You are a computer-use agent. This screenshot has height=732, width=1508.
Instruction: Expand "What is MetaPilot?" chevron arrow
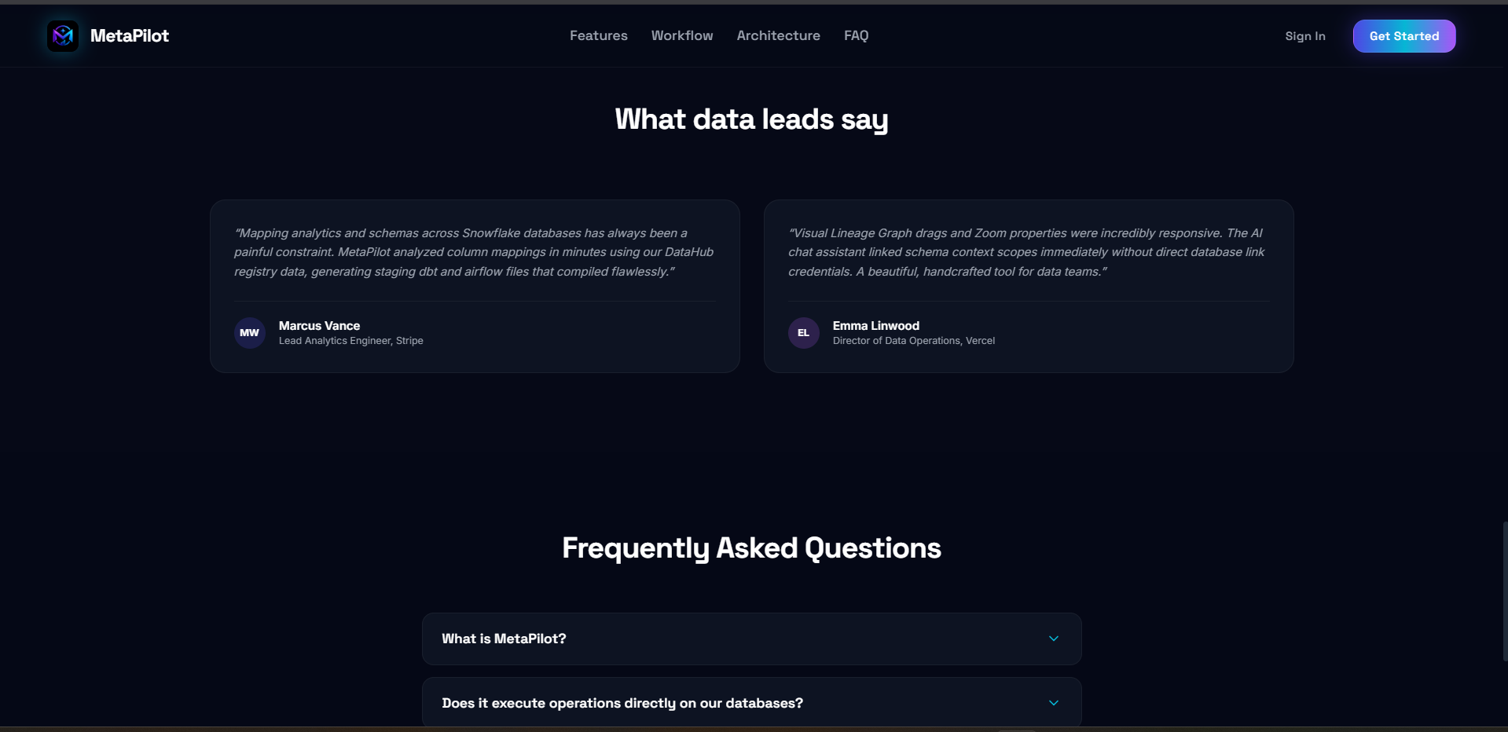(x=1054, y=639)
